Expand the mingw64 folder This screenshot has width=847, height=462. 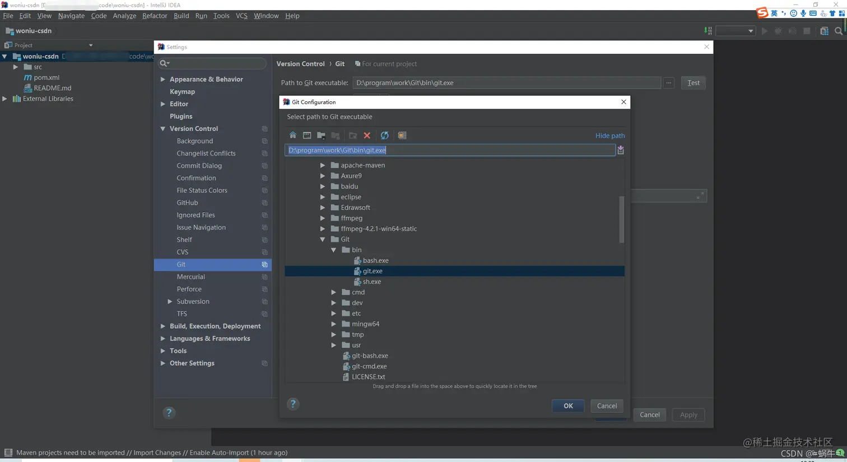click(x=334, y=324)
